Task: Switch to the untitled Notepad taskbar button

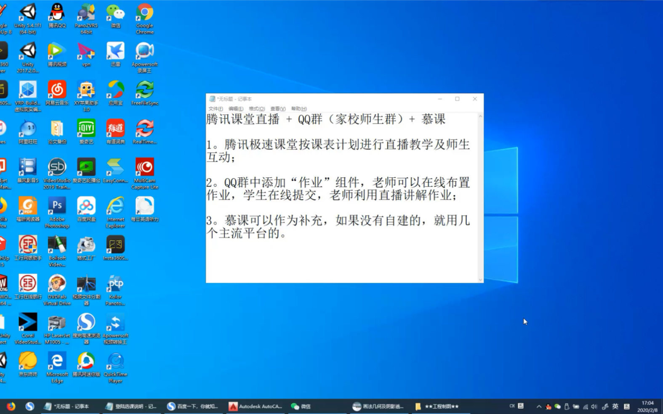Action: tap(70, 406)
